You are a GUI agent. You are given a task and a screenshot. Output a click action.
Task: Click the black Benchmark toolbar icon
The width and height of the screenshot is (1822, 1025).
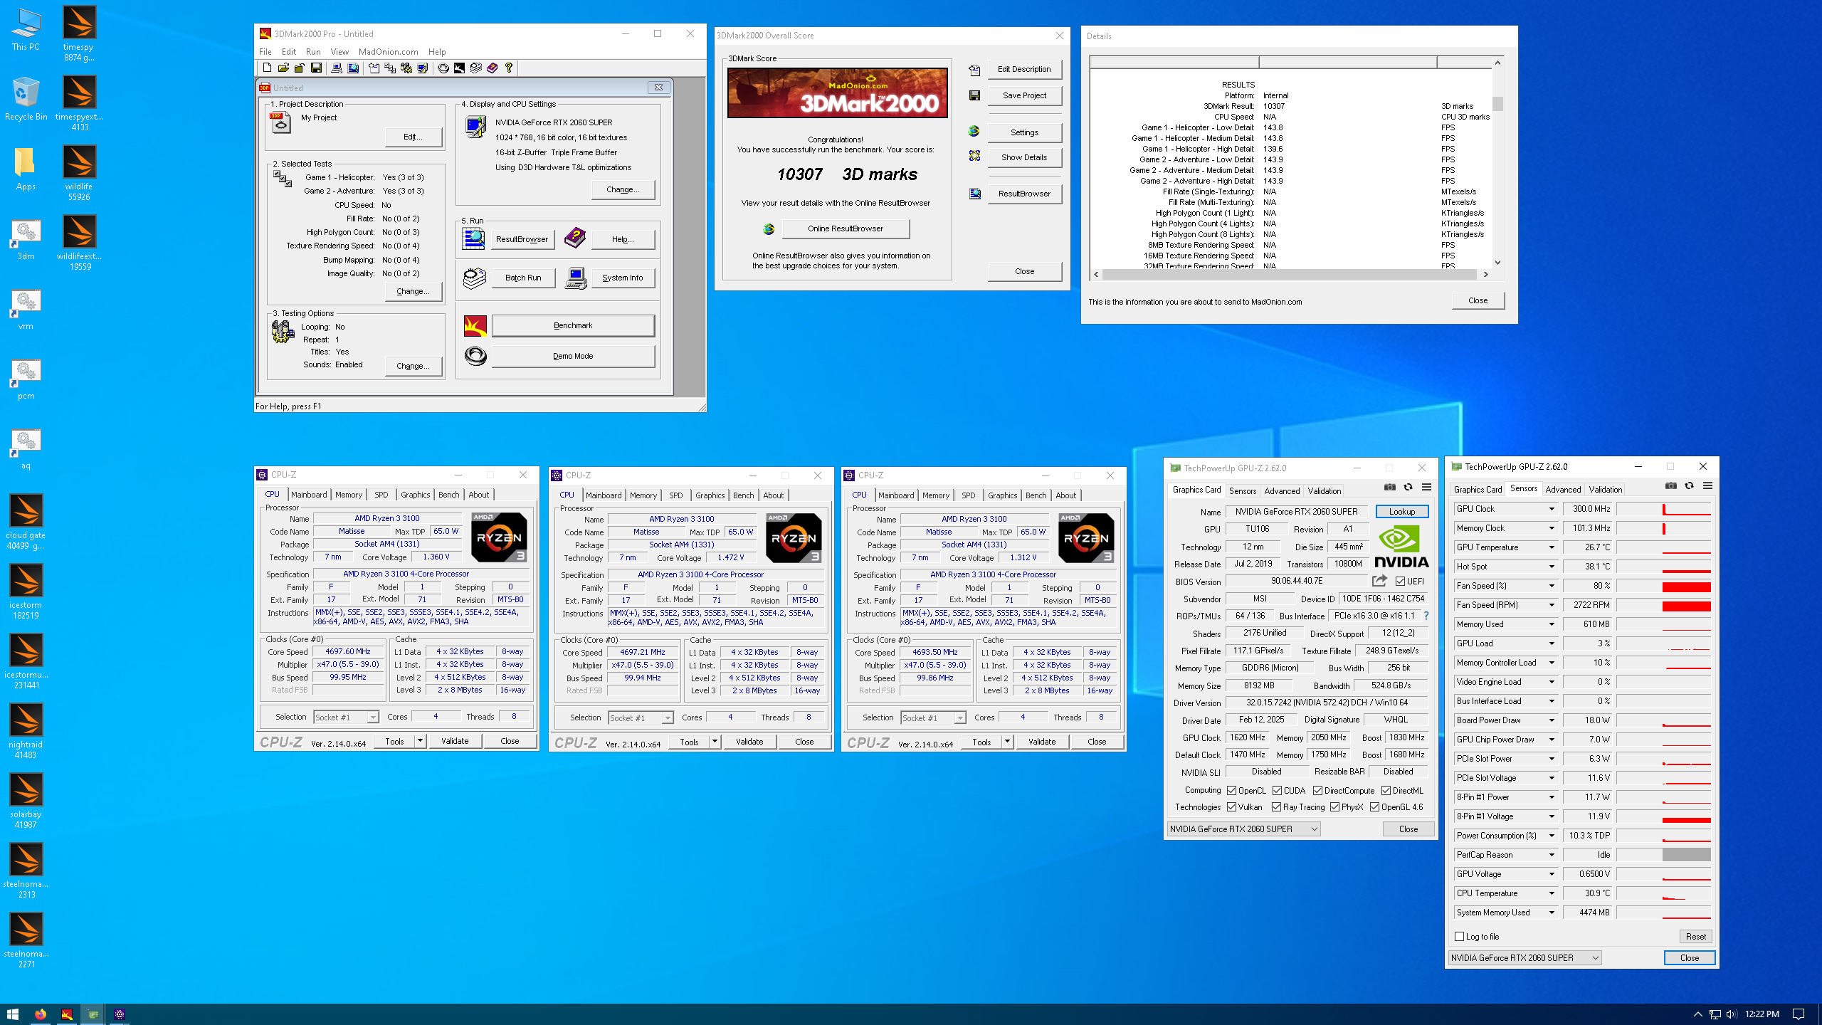click(x=459, y=68)
